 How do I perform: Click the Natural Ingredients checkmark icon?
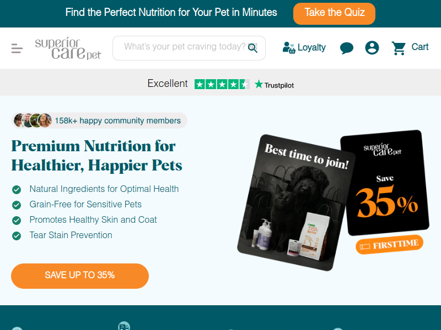(17, 190)
